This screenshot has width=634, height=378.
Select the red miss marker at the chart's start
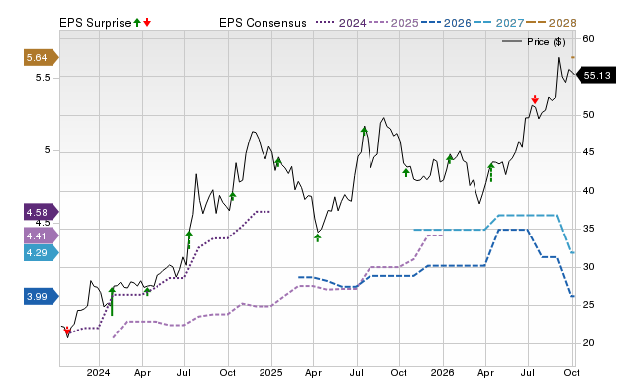click(x=67, y=331)
